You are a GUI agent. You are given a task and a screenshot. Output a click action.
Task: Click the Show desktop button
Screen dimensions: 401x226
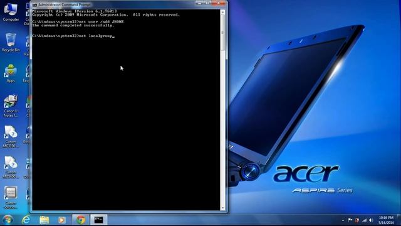coord(399,220)
